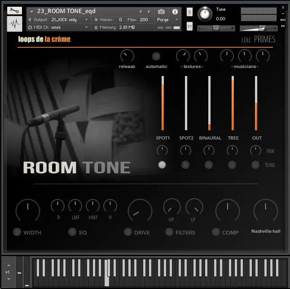Open instrument info with the i icon

click(x=175, y=12)
